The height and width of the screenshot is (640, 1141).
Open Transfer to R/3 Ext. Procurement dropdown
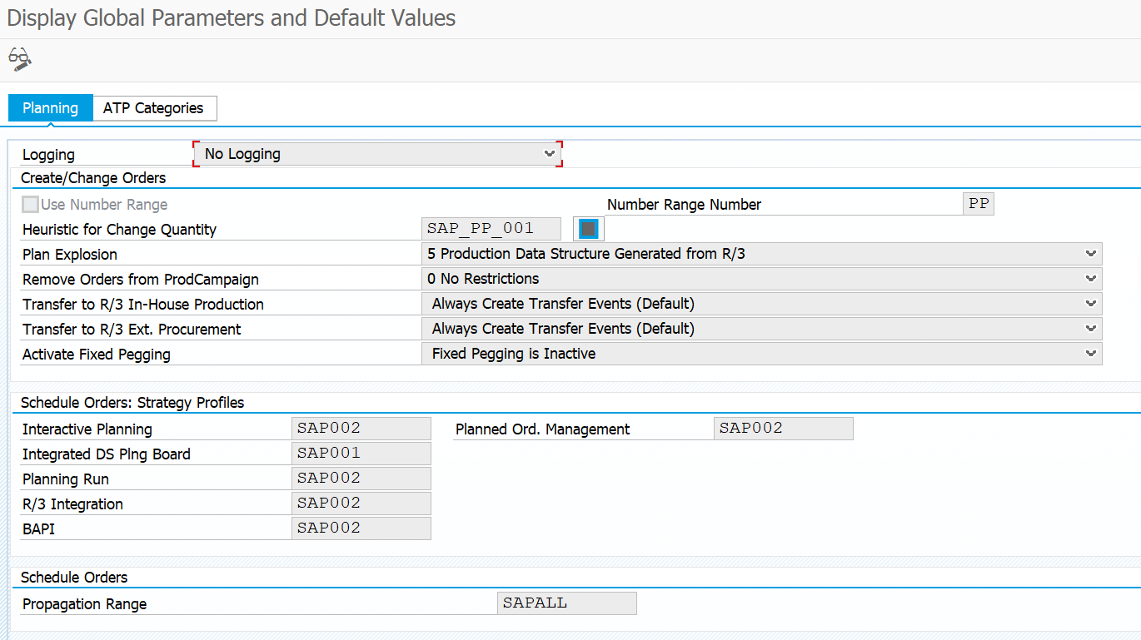pyautogui.click(x=762, y=329)
